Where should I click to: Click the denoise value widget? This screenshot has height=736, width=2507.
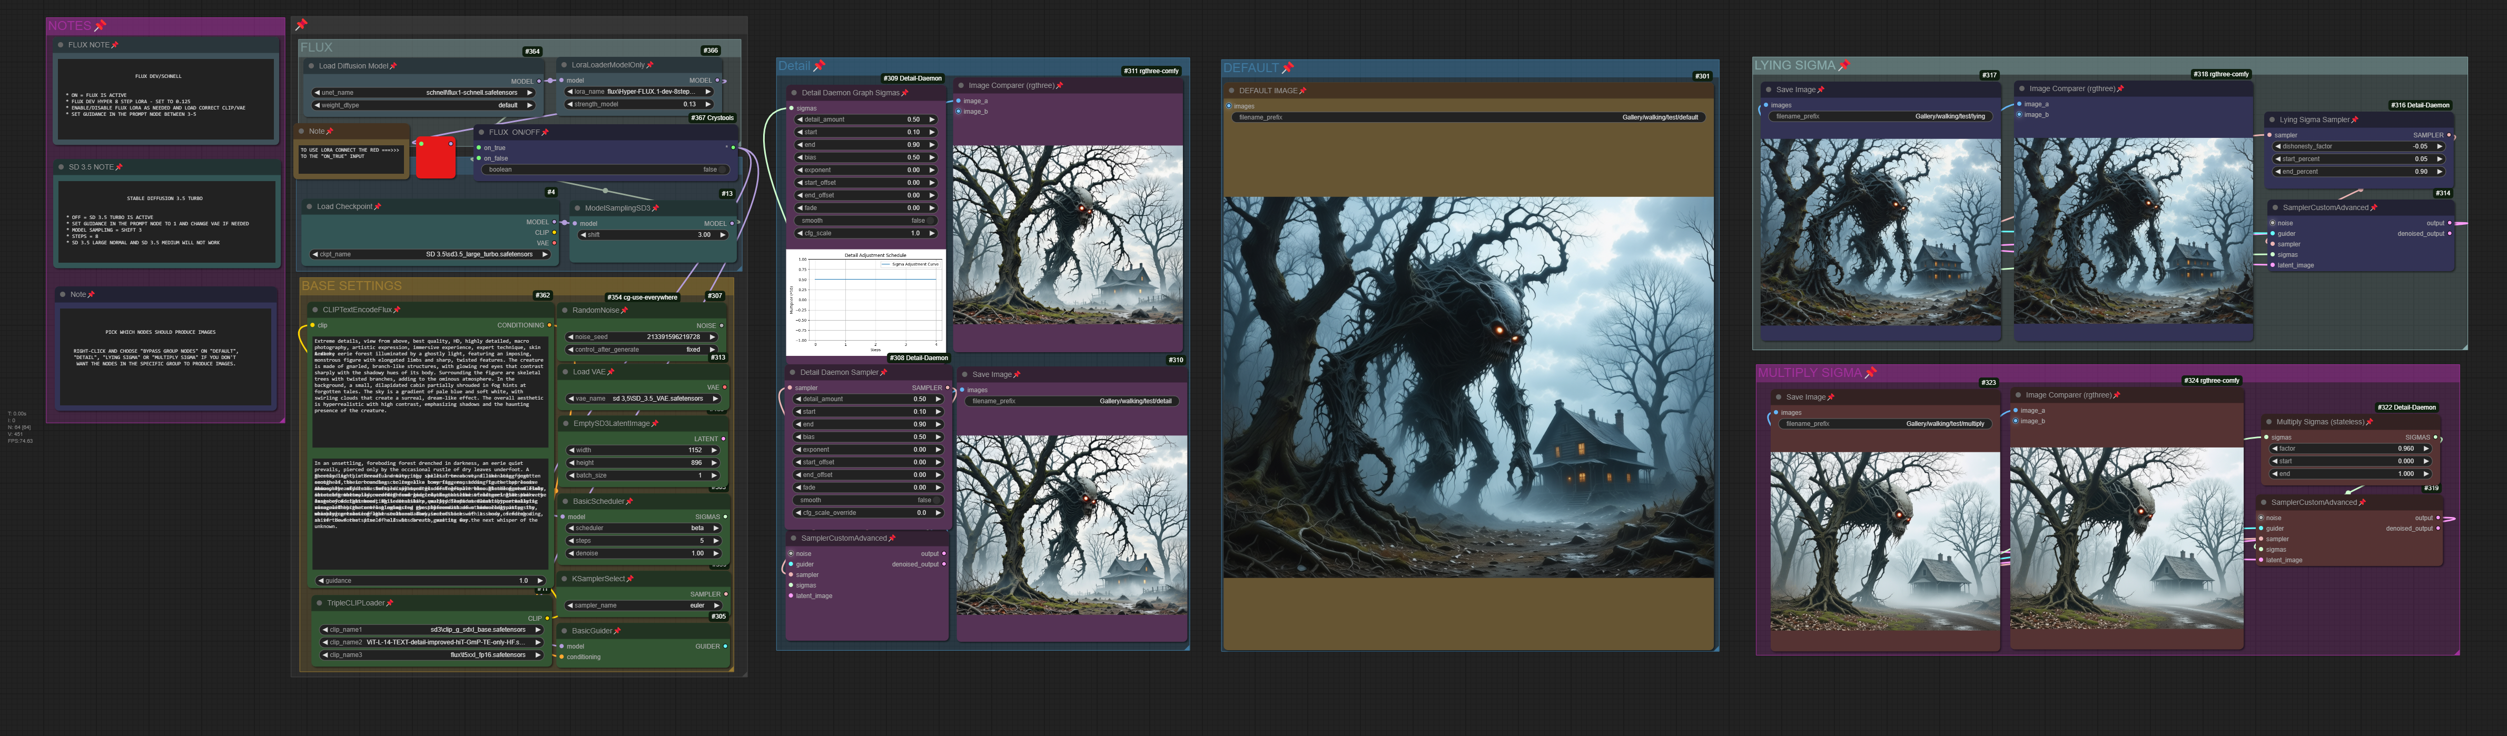pyautogui.click(x=643, y=553)
